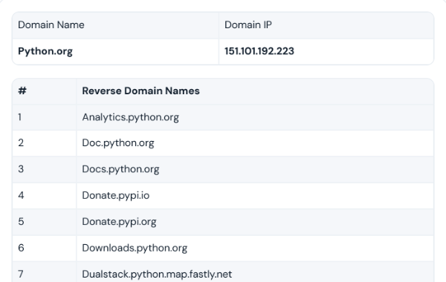Image resolution: width=446 pixels, height=282 pixels.
Task: Click row number 6 beside Downloads.python.org
Action: [21, 248]
